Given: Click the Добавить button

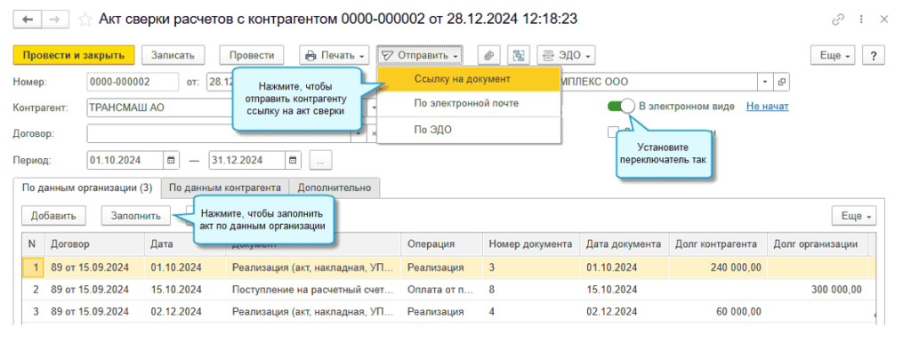Looking at the screenshot, I should 53,216.
